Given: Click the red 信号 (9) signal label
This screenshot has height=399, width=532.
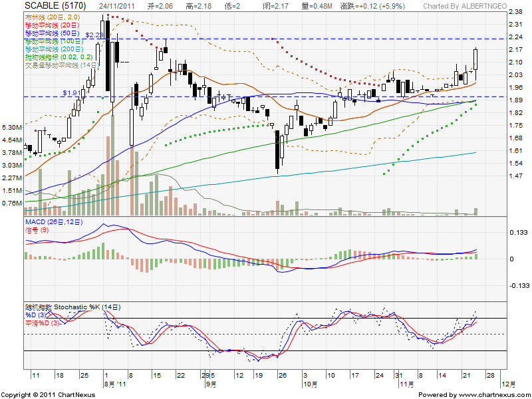Looking at the screenshot, I should pos(37,229).
